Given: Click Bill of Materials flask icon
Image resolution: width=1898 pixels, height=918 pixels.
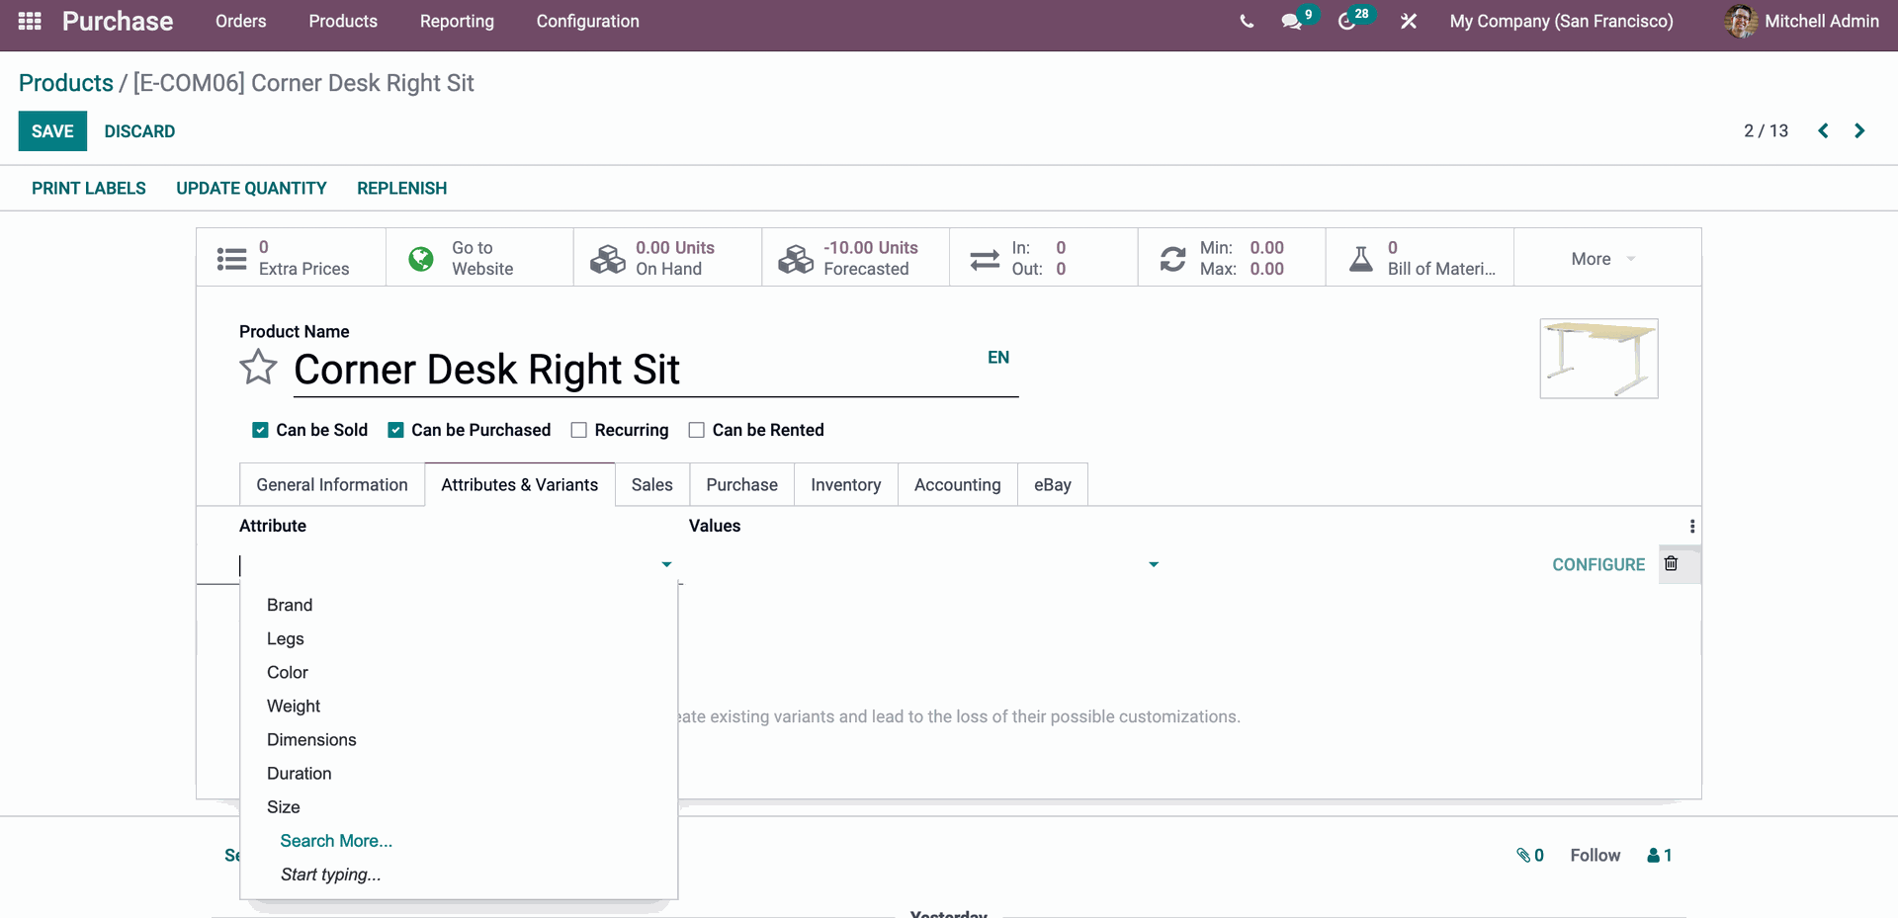Looking at the screenshot, I should pos(1361,259).
